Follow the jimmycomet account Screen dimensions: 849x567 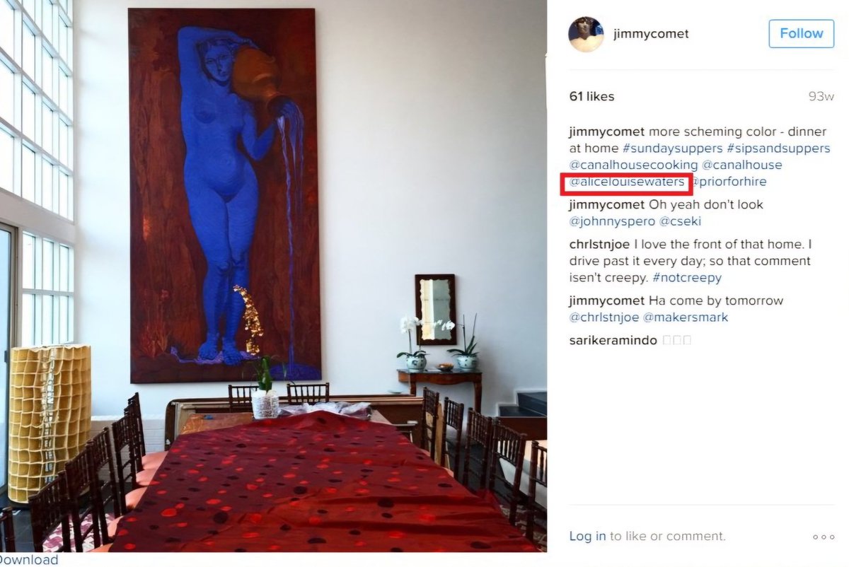click(x=802, y=33)
